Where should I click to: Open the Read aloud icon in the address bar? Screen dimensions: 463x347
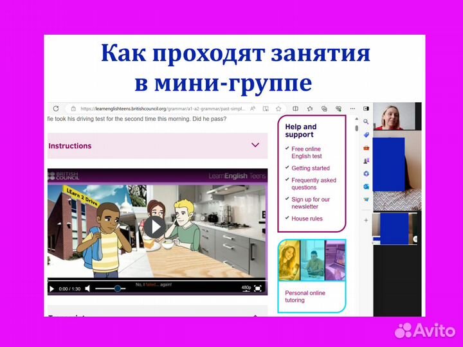click(x=253, y=109)
